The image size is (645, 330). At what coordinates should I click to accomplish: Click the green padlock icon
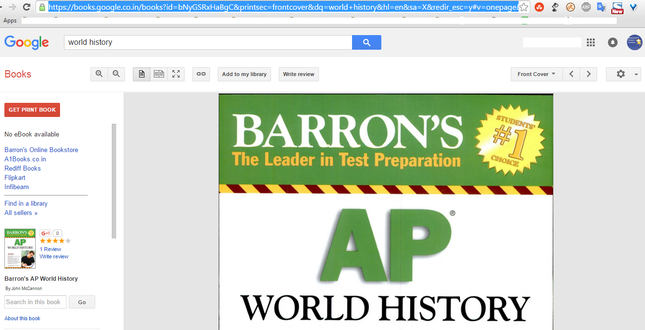click(42, 7)
